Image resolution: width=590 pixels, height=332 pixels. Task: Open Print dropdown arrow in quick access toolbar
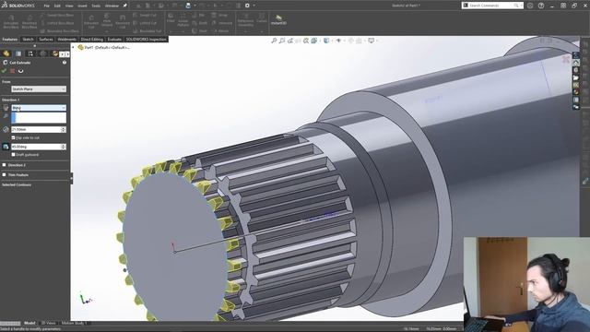195,6
